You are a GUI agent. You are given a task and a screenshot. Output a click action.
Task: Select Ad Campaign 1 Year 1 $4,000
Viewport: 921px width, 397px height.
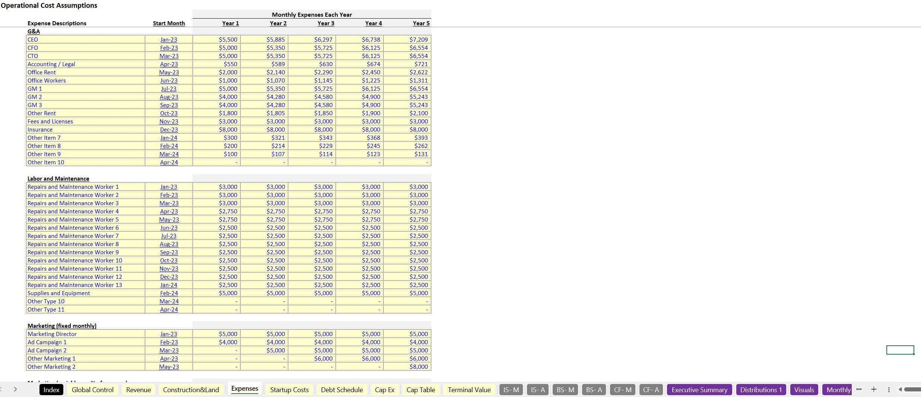pos(216,342)
